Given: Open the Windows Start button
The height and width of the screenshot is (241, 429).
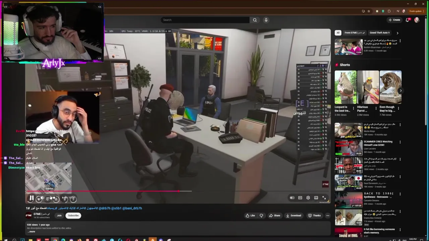Looking at the screenshot, I should pyautogui.click(x=5, y=240).
